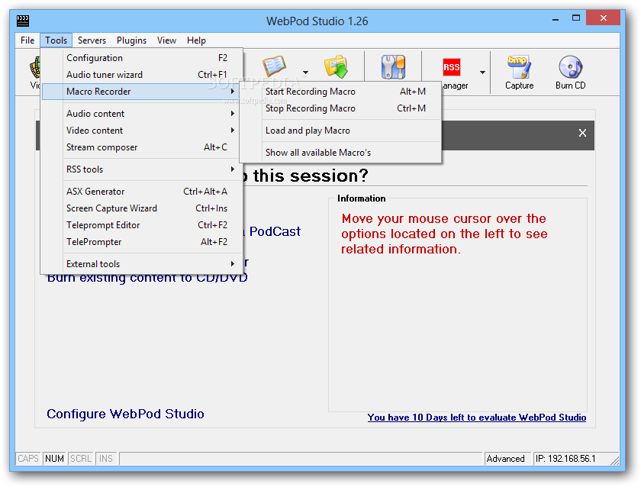Close the dark banner with the X
Viewport: 641px width, 487px height.
pyautogui.click(x=582, y=133)
